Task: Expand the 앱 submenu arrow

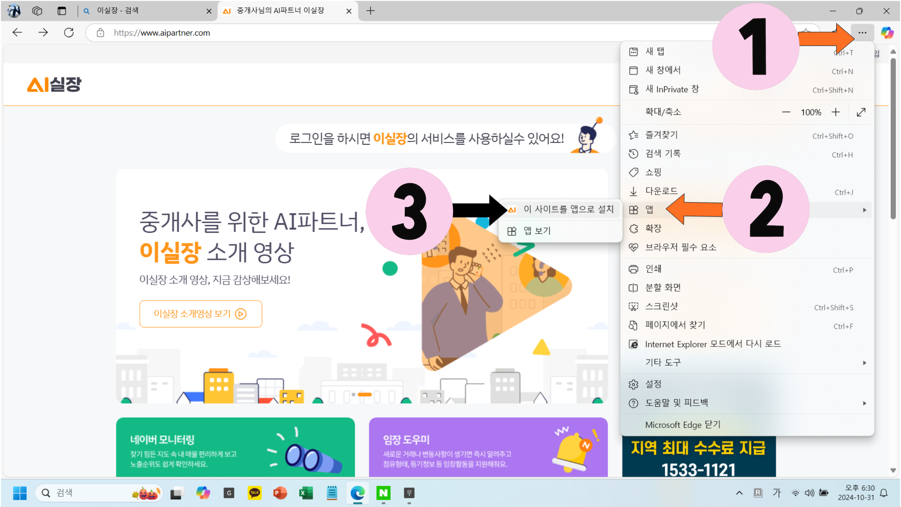Action: (x=864, y=210)
